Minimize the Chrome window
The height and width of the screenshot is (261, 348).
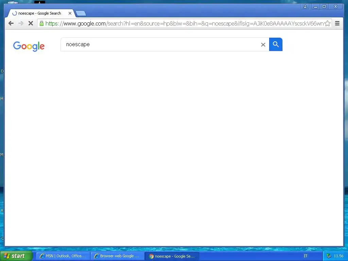(x=315, y=7)
